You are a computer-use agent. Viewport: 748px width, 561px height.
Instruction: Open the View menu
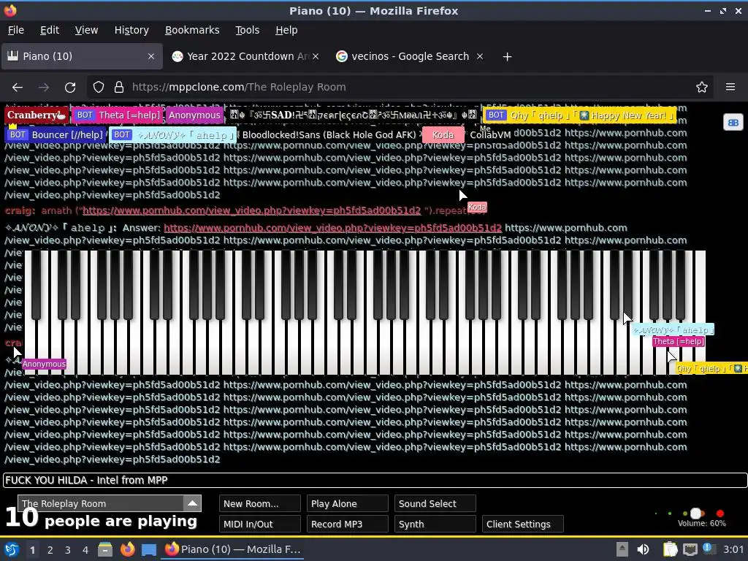tap(86, 30)
